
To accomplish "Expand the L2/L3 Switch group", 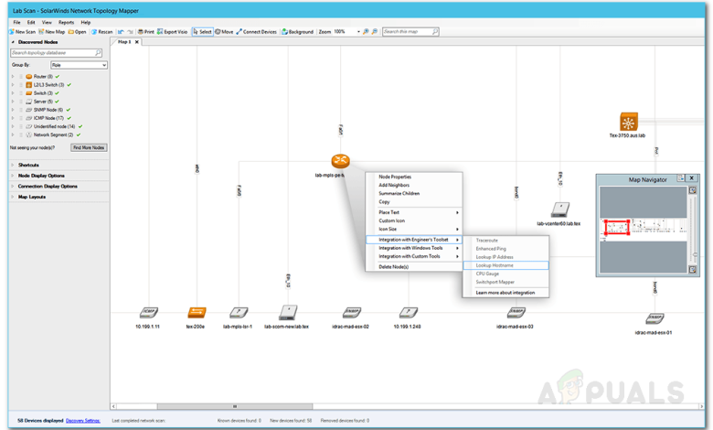I will 13,85.
